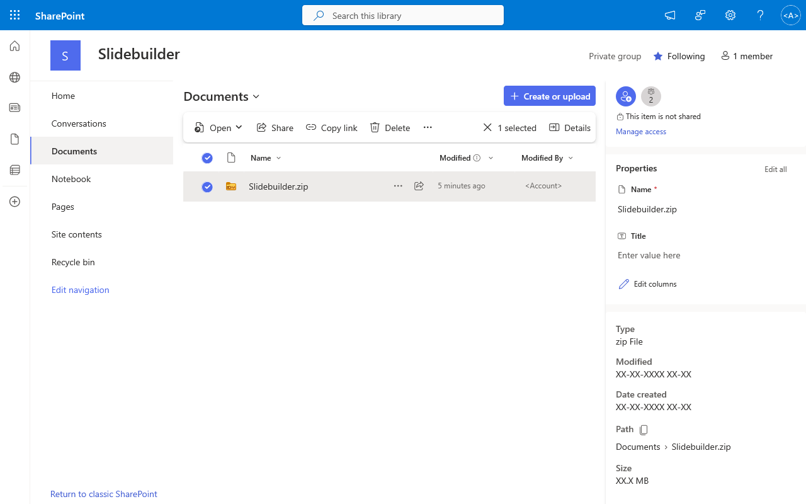Click the Search this library box
This screenshot has width=806, height=504.
[403, 16]
